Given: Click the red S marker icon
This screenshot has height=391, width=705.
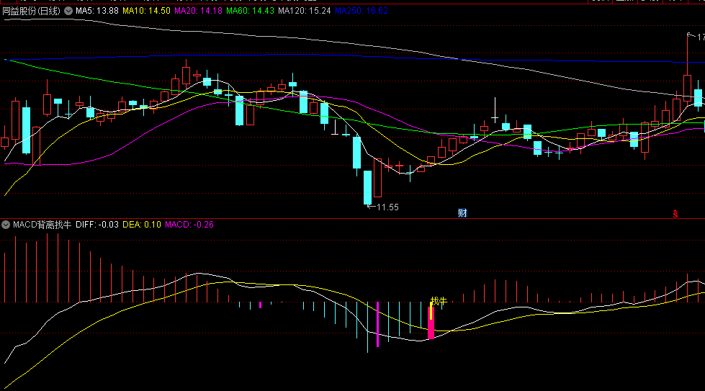Looking at the screenshot, I should point(675,214).
